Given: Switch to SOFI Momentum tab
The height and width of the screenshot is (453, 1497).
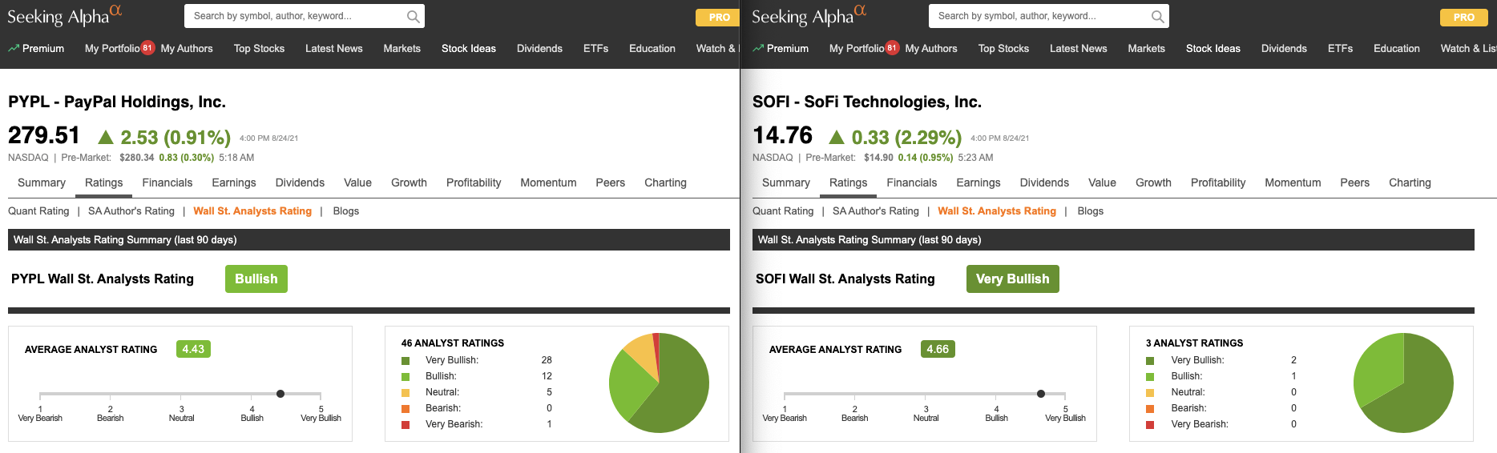Looking at the screenshot, I should (1293, 182).
